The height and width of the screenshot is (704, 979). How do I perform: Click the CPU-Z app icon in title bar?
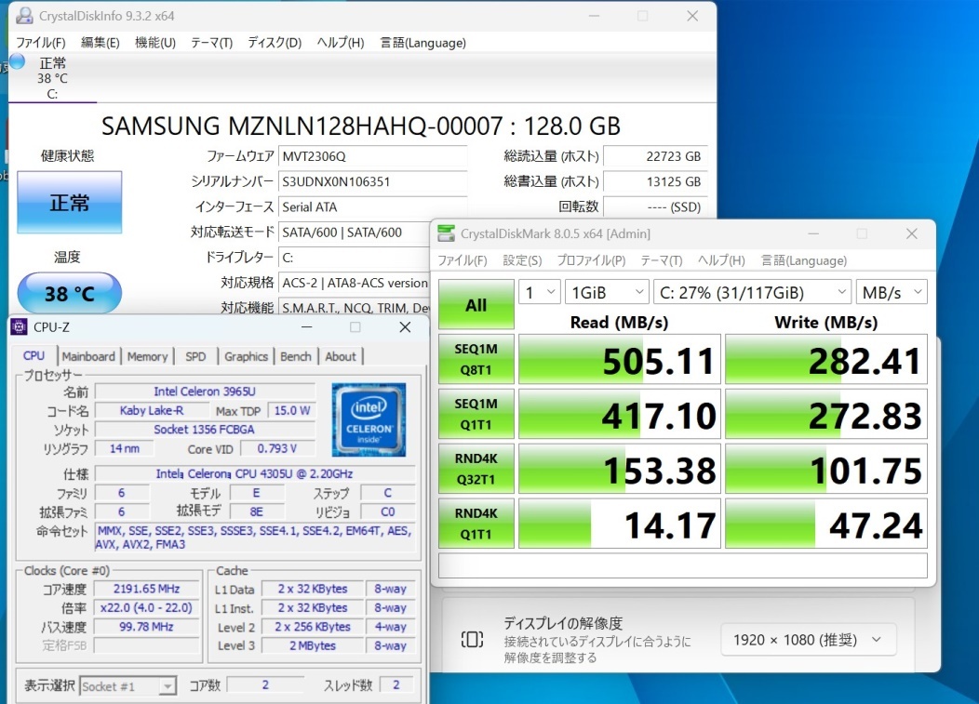coord(20,327)
